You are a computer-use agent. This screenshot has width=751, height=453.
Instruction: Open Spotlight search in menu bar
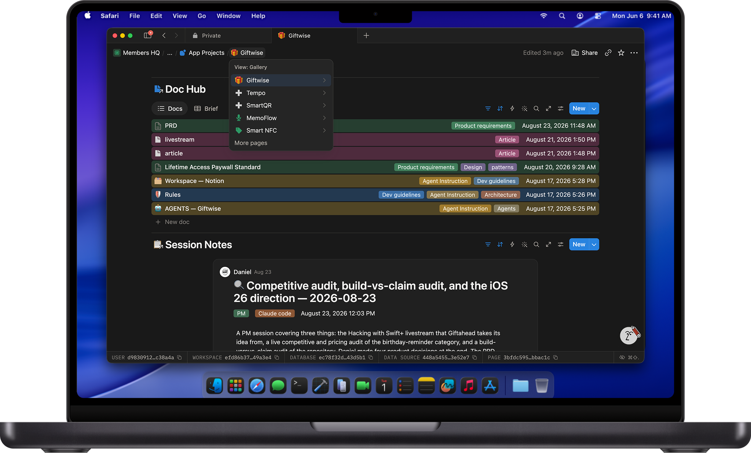[x=562, y=16]
